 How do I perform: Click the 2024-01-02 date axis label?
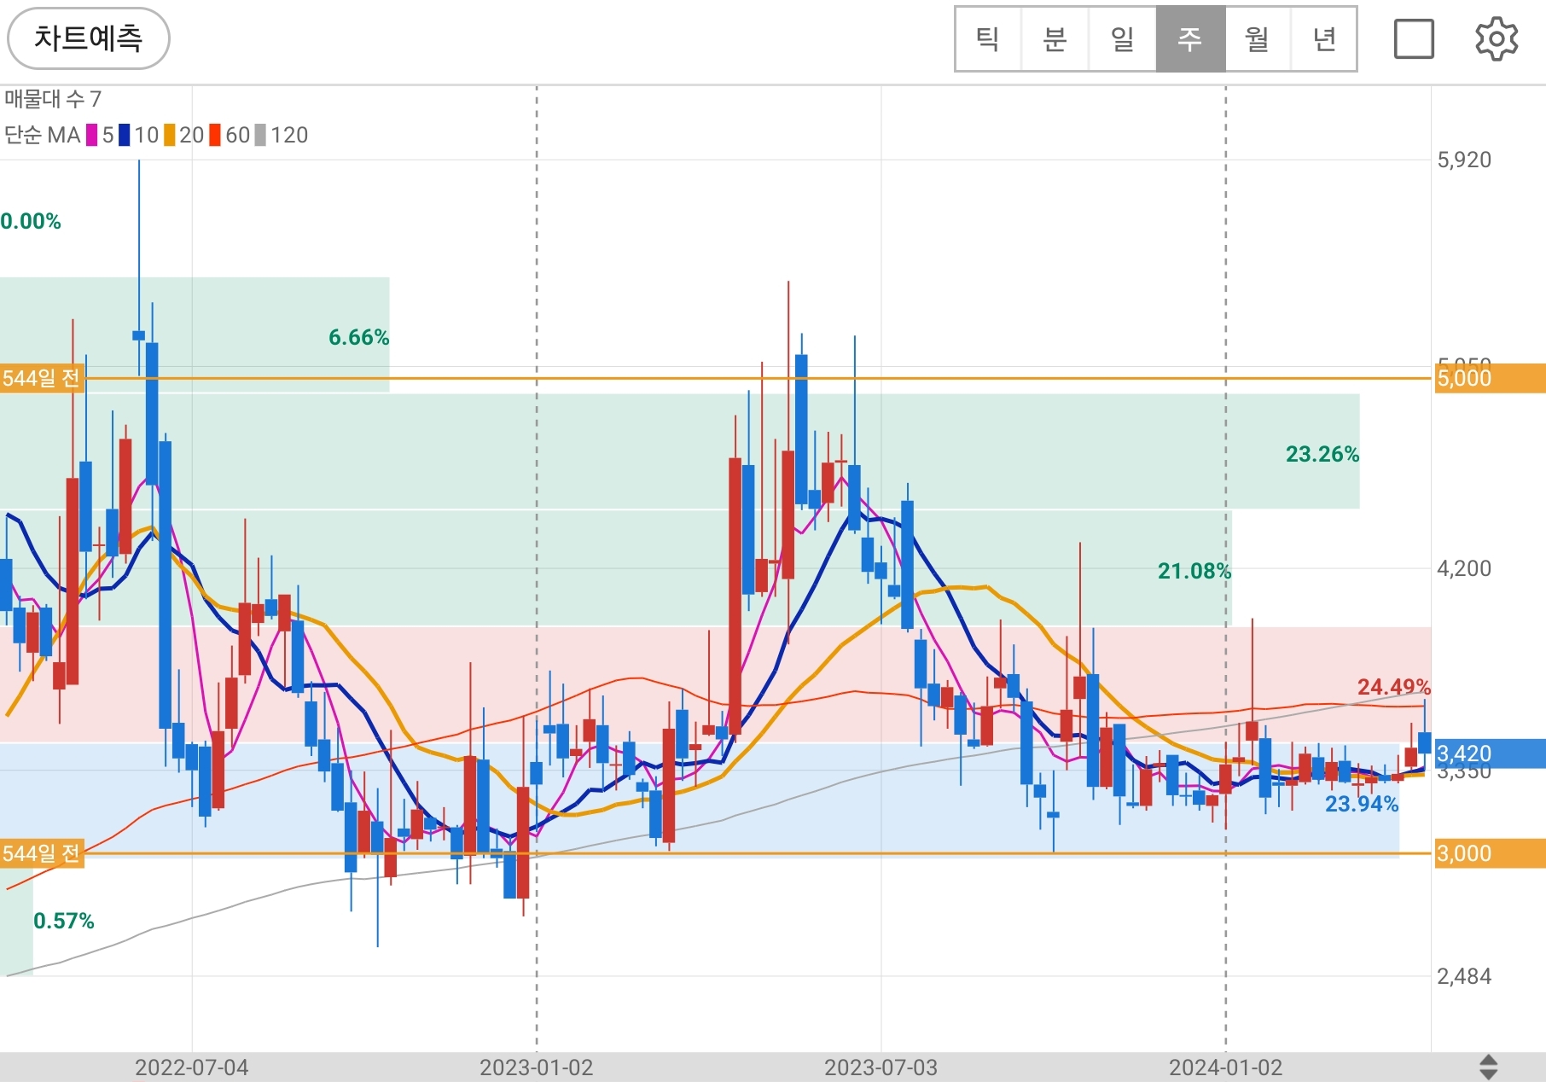1226,1067
